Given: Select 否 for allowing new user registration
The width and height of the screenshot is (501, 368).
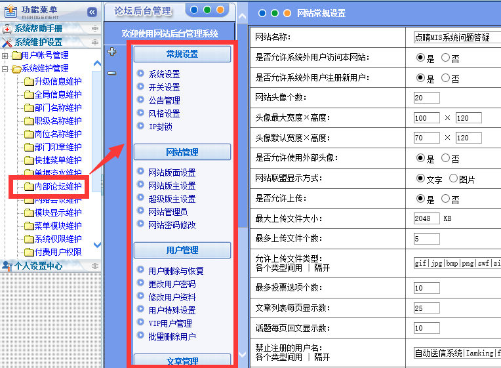Looking at the screenshot, I should [446, 78].
